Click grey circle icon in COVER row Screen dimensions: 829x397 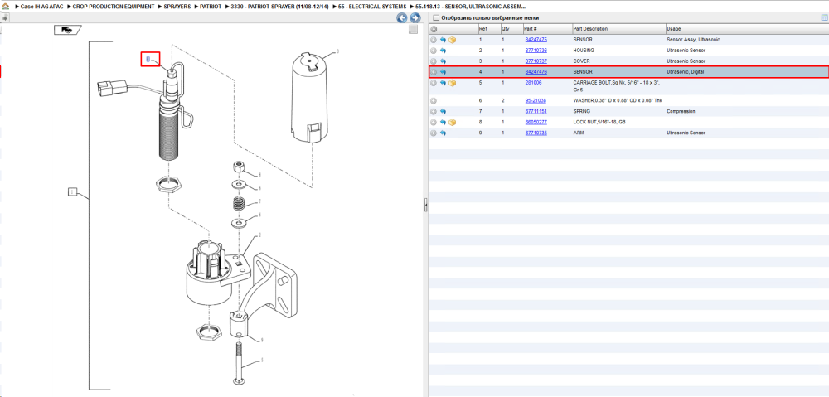pyautogui.click(x=434, y=61)
